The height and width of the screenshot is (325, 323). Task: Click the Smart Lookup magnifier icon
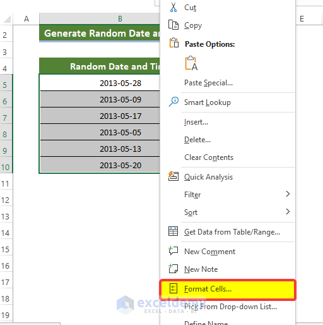pyautogui.click(x=173, y=102)
